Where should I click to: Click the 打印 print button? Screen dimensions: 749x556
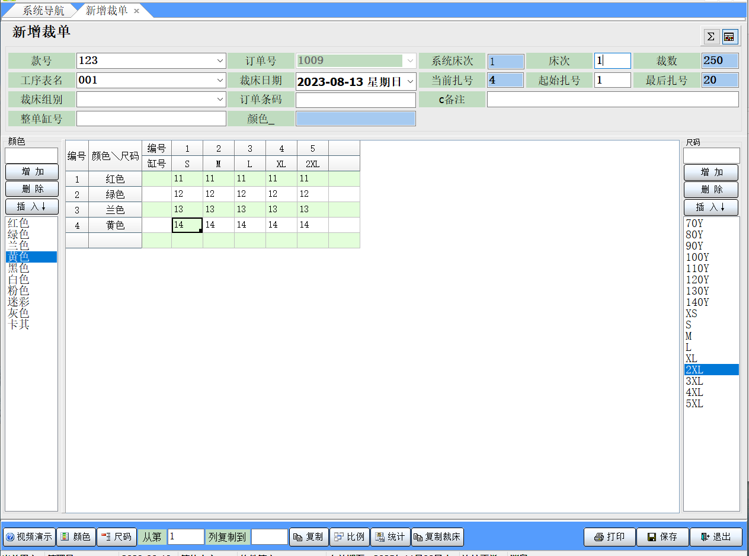pos(610,537)
